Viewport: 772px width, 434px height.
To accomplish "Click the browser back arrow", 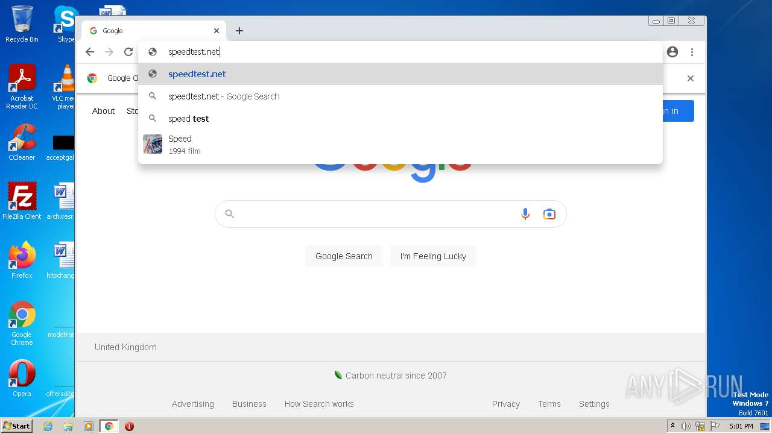I will (x=90, y=52).
